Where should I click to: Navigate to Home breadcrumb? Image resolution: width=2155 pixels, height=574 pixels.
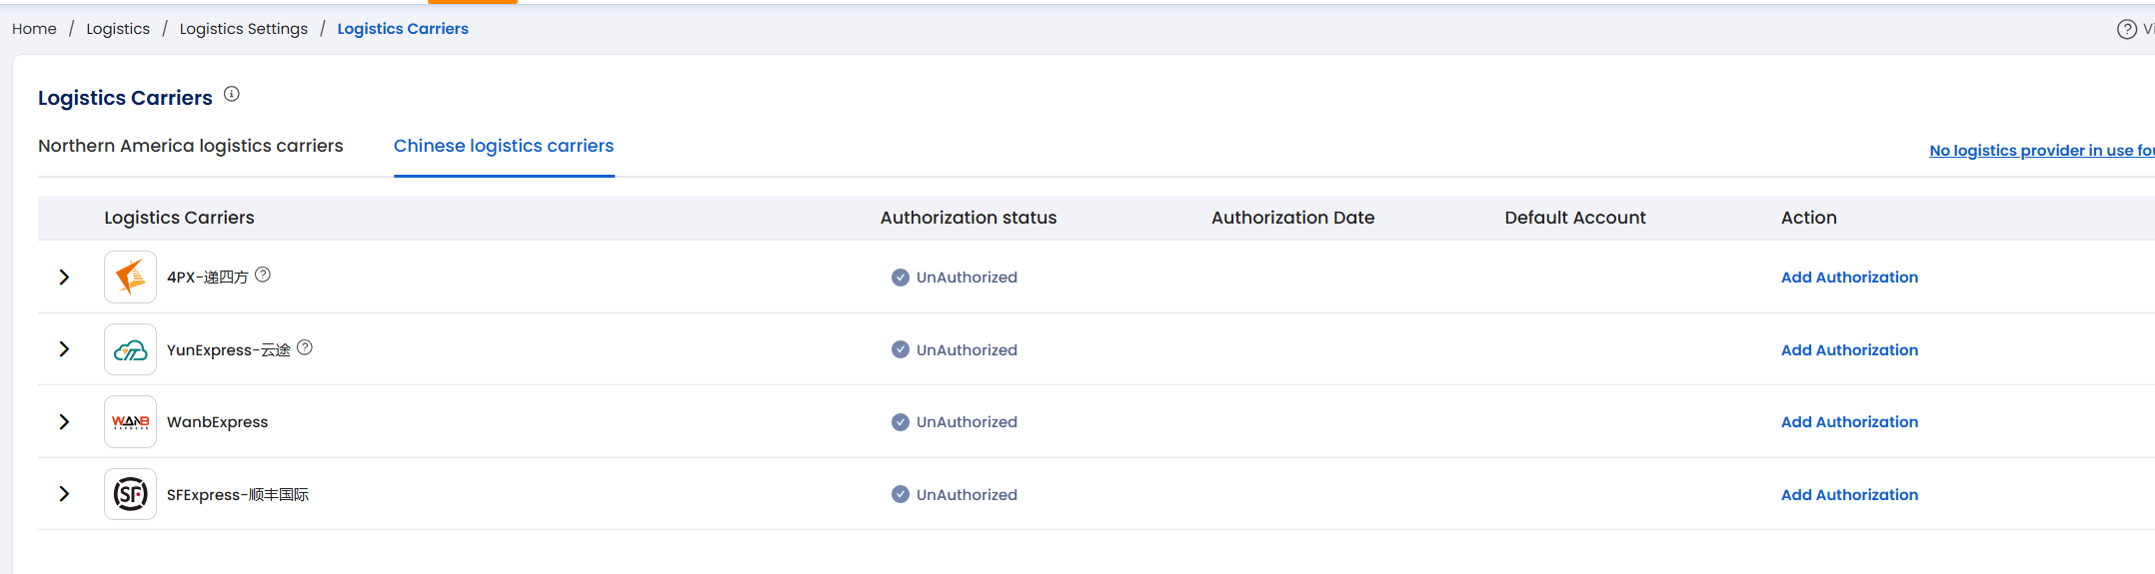tap(34, 29)
